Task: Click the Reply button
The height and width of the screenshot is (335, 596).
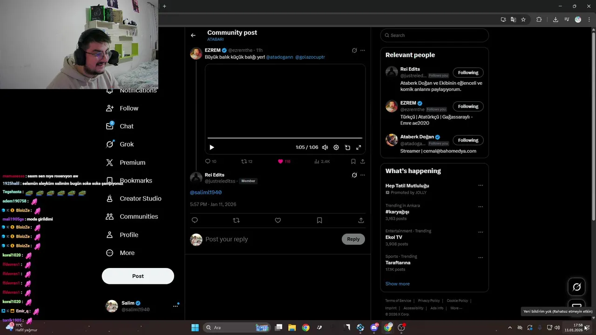Action: click(x=353, y=239)
